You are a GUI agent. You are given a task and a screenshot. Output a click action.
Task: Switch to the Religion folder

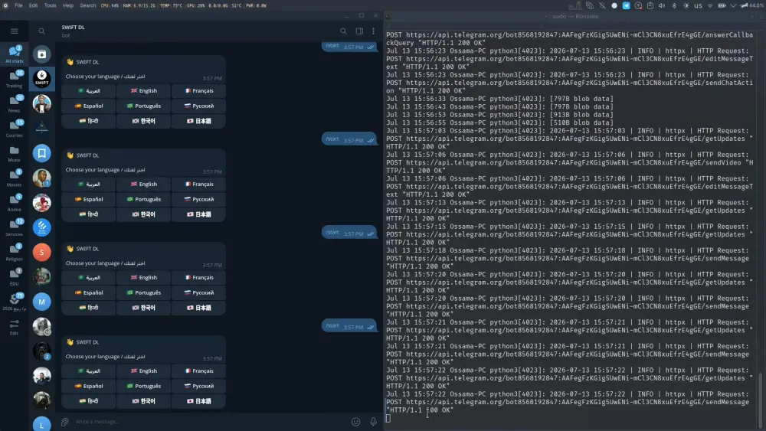pos(14,253)
